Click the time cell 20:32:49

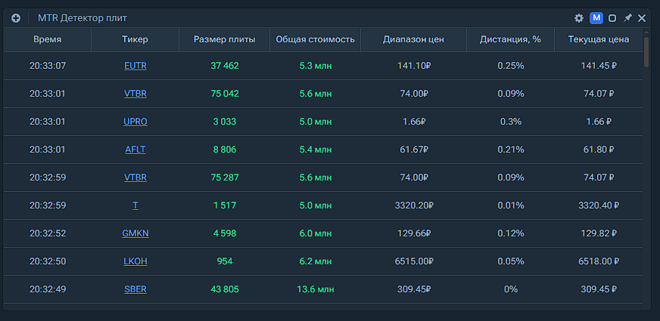[x=48, y=289]
